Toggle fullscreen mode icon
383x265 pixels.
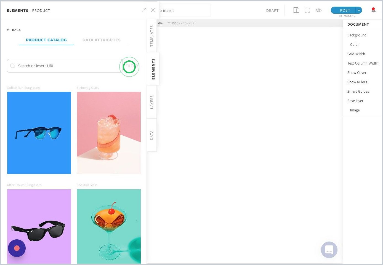click(x=307, y=10)
